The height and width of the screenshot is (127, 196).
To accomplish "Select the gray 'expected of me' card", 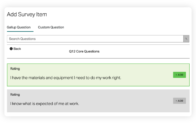I will [x=98, y=101].
